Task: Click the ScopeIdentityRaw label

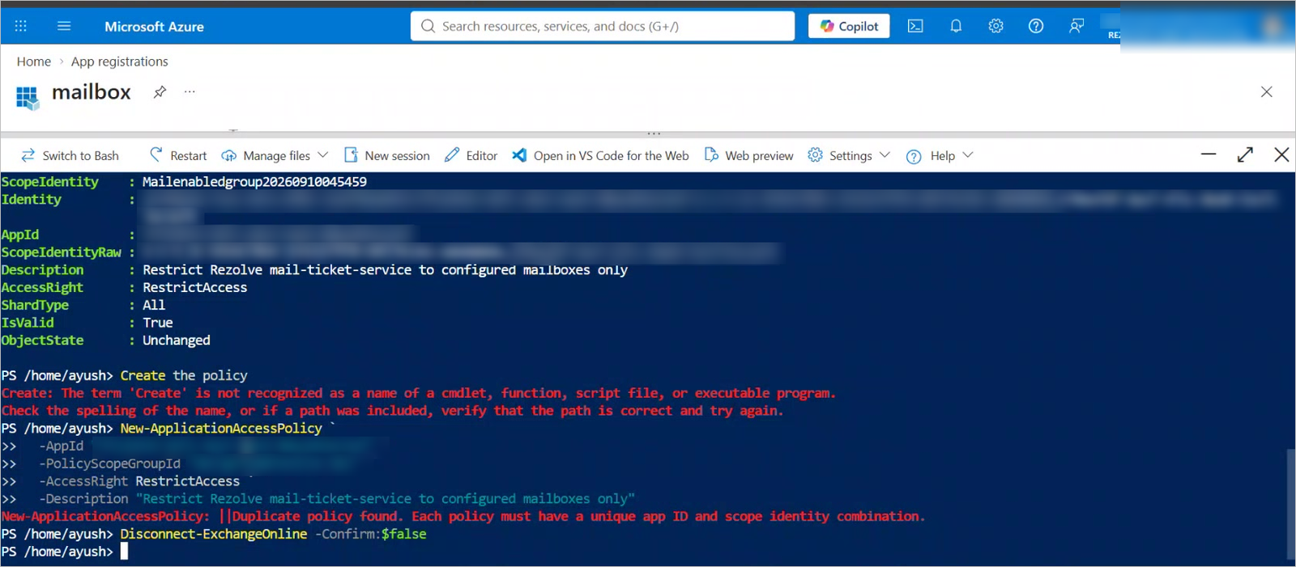Action: click(61, 252)
